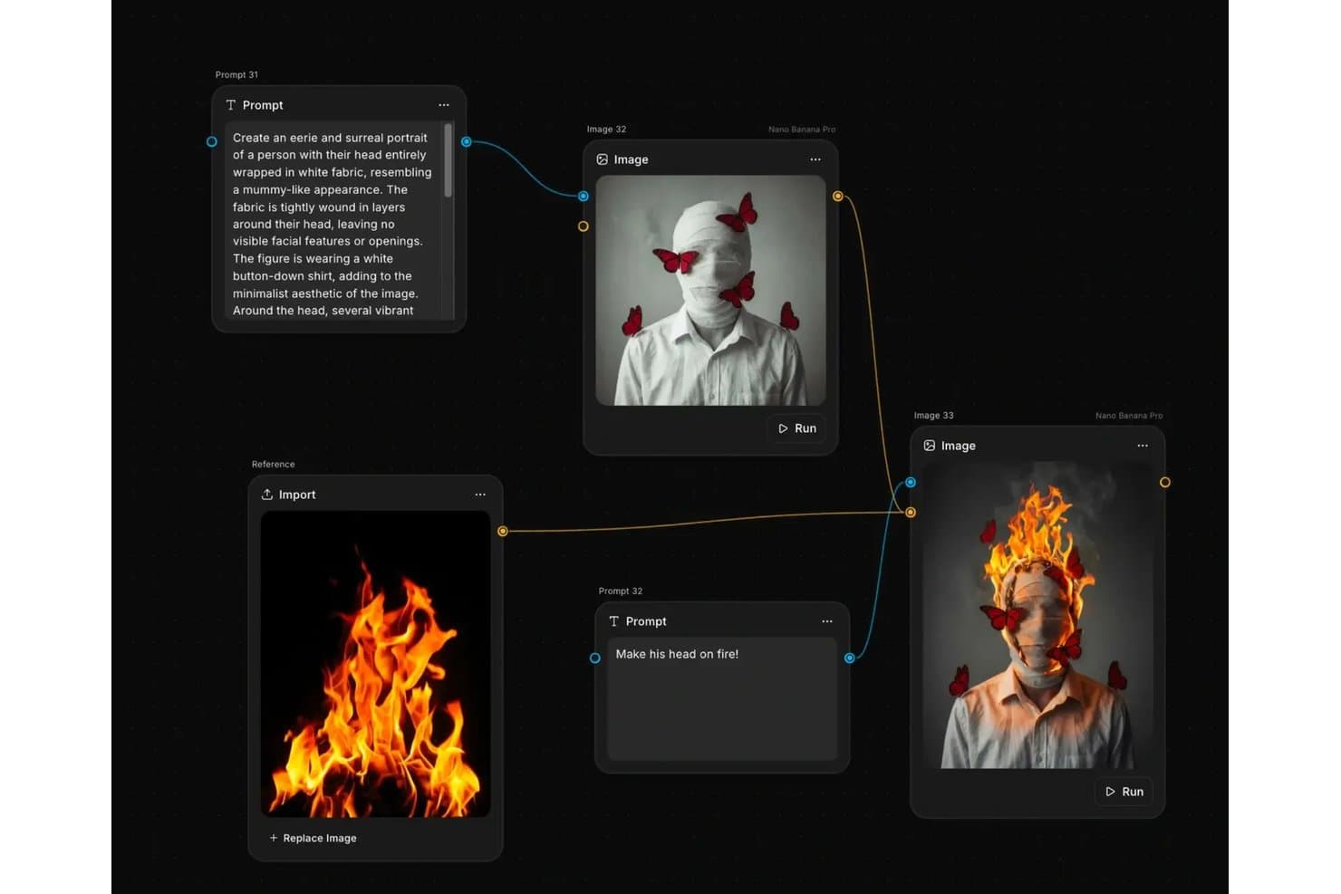Image resolution: width=1341 pixels, height=894 pixels.
Task: Click the "Image 32" node label
Action: [x=606, y=129]
